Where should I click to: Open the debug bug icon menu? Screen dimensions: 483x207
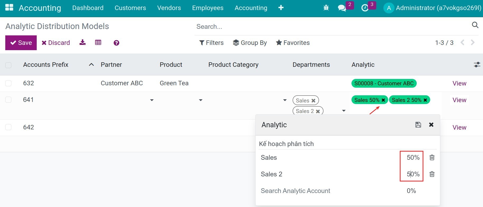pyautogui.click(x=326, y=8)
